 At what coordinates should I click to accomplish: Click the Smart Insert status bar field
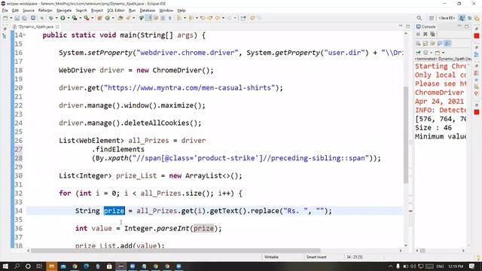click(316, 257)
